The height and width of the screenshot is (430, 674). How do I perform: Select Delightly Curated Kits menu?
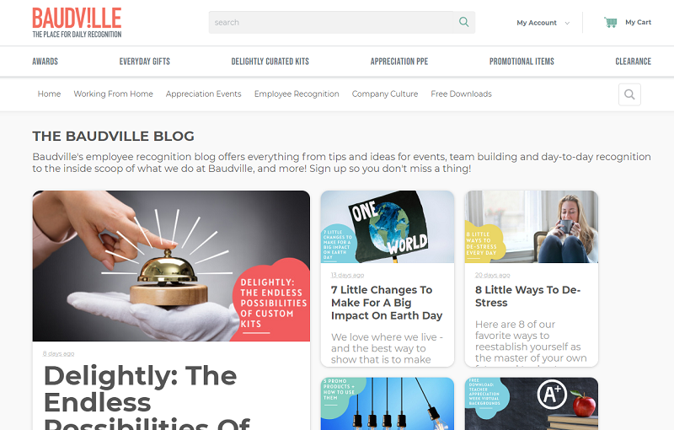270,62
